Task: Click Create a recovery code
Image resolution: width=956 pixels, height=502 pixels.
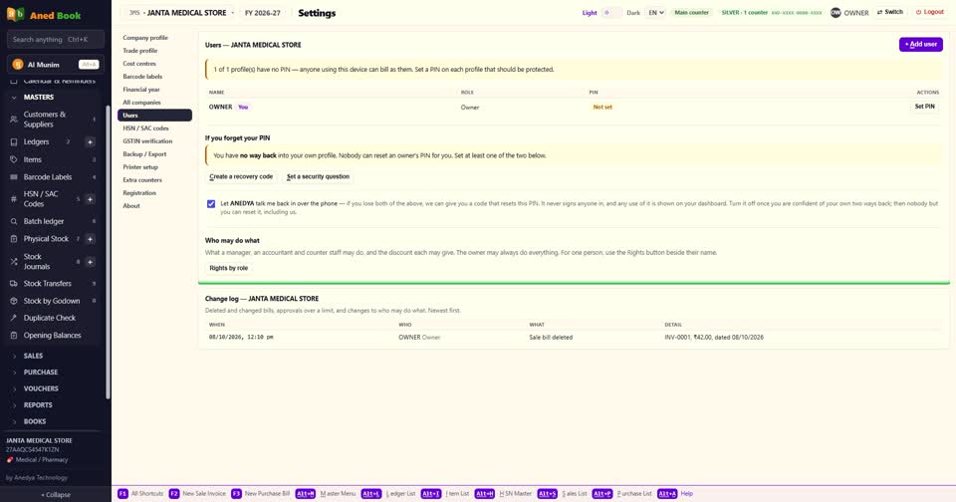Action: [x=241, y=176]
